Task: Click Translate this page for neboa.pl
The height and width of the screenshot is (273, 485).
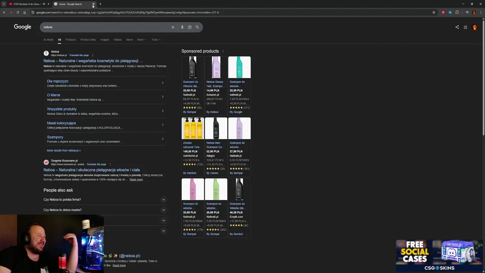Action: [79, 55]
